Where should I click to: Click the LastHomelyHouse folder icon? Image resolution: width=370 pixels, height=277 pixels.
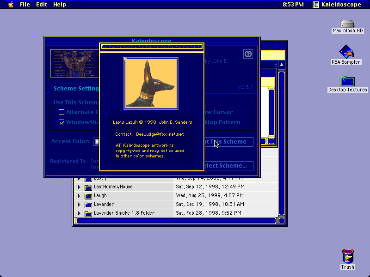[x=88, y=187]
